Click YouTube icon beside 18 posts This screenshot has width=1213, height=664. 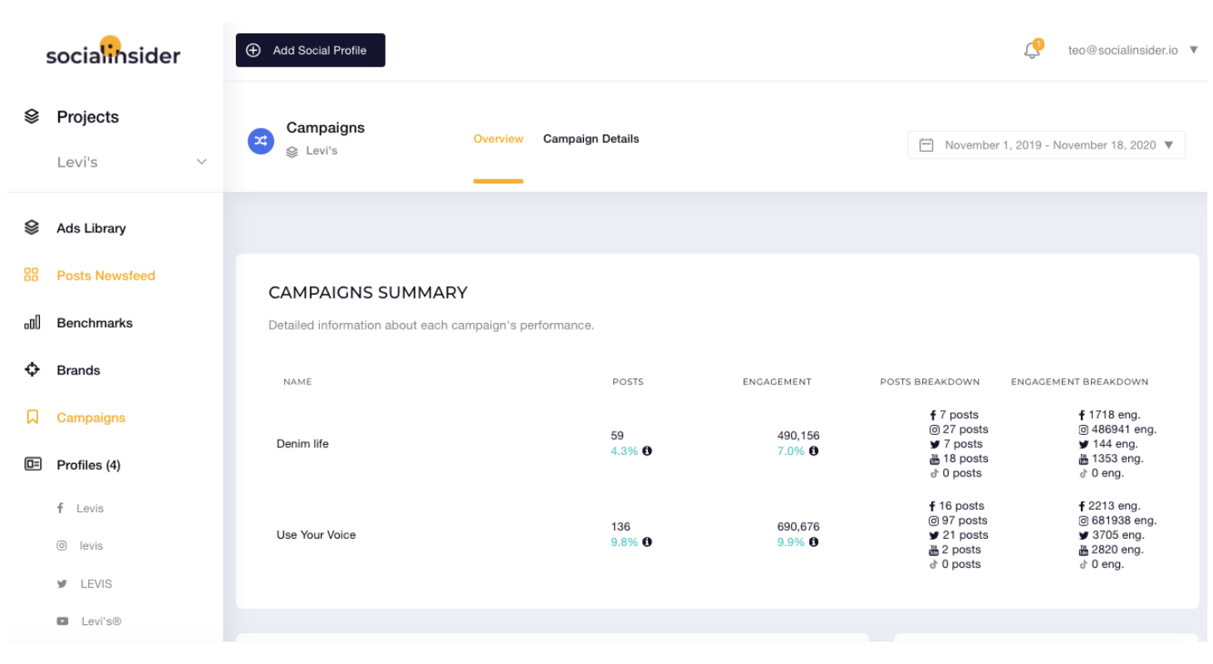(x=934, y=458)
